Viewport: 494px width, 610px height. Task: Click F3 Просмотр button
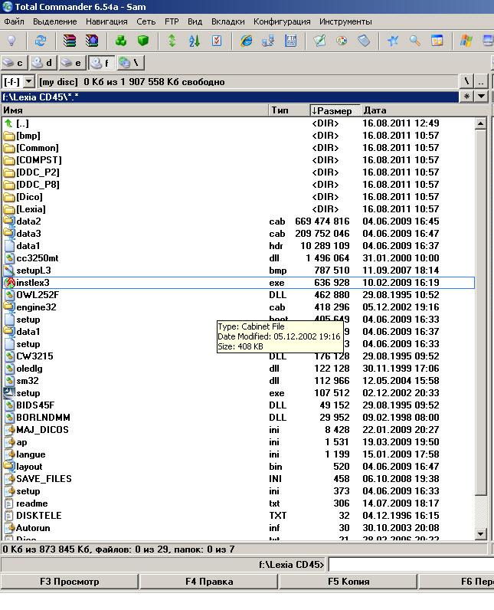70,582
